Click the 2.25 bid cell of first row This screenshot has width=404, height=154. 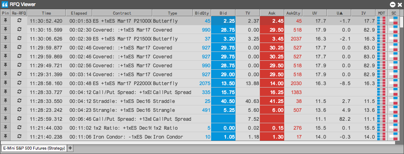pos(223,21)
